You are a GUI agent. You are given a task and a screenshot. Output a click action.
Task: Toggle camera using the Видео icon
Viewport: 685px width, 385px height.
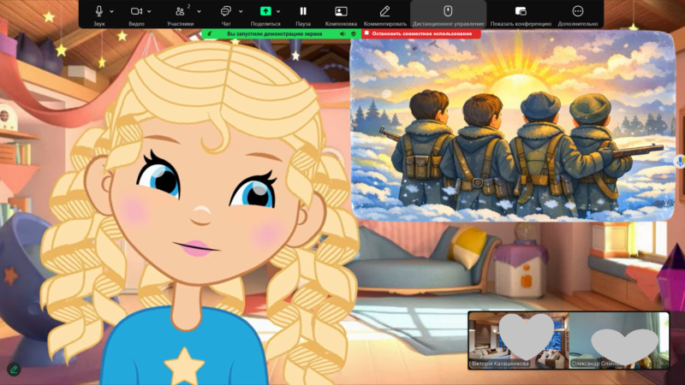click(136, 11)
